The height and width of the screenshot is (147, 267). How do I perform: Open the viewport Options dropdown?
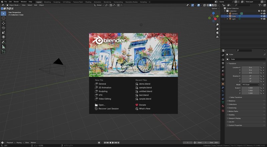point(215,9)
